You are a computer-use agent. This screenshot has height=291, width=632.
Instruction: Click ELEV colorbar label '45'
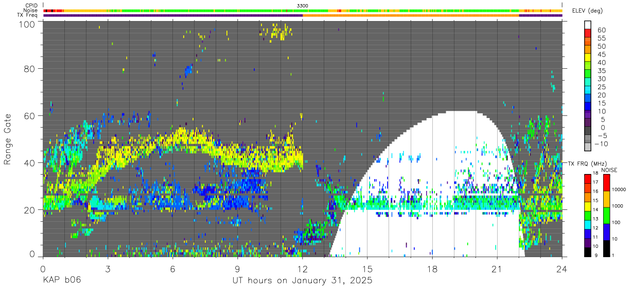601,54
